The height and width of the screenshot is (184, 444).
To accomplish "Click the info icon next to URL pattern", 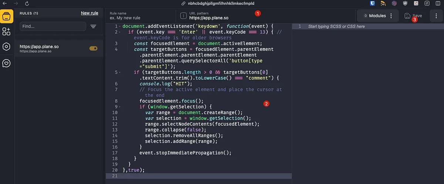I will click(x=183, y=16).
